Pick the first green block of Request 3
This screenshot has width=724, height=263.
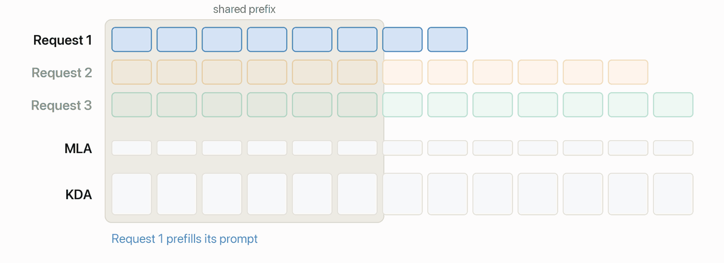132,105
